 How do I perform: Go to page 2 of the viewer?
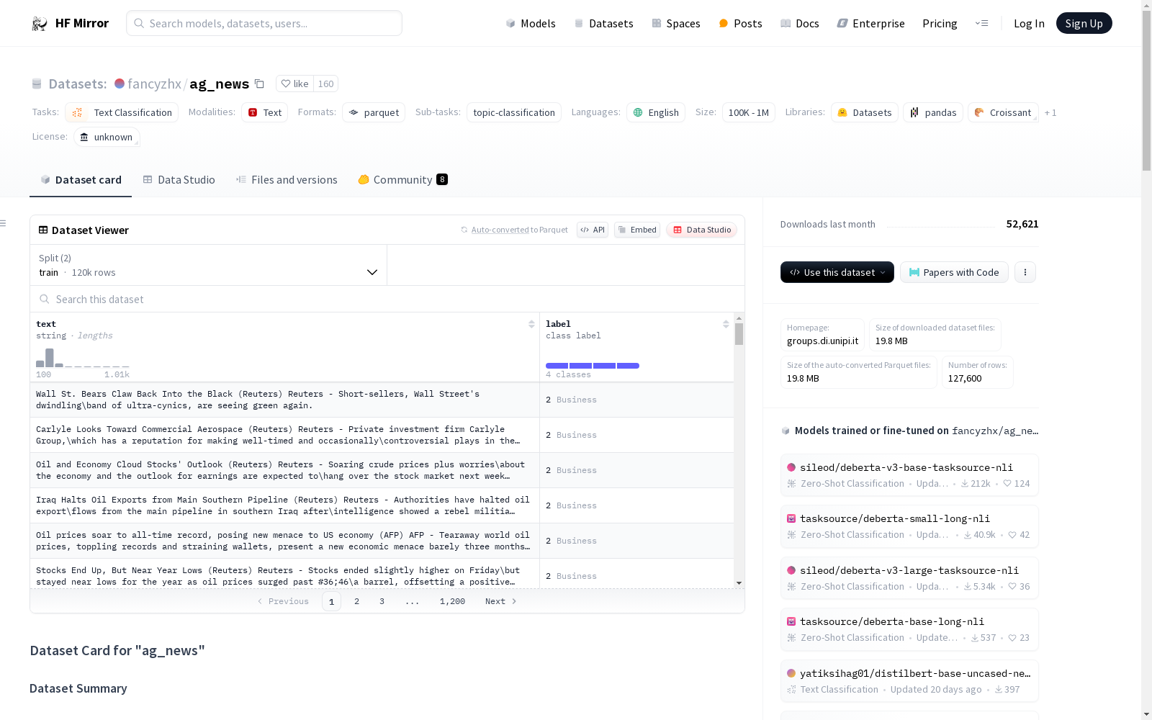point(356,601)
